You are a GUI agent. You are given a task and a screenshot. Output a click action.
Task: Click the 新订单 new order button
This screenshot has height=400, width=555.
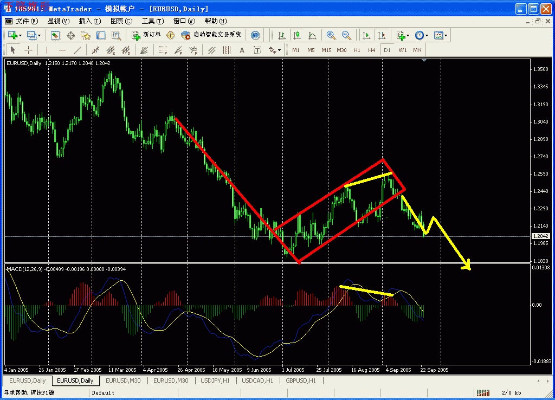[x=146, y=35]
